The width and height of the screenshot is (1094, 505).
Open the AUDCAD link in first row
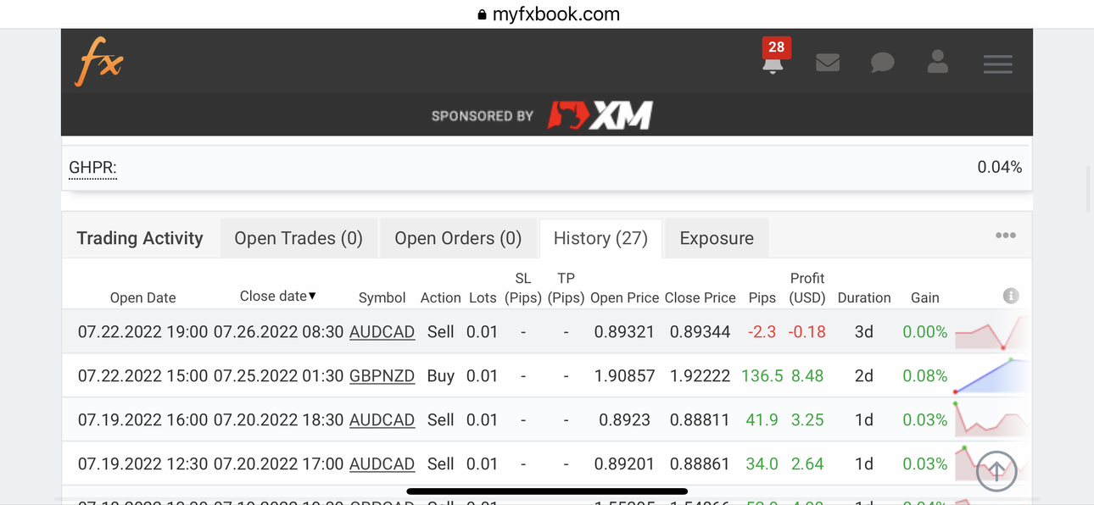click(382, 331)
